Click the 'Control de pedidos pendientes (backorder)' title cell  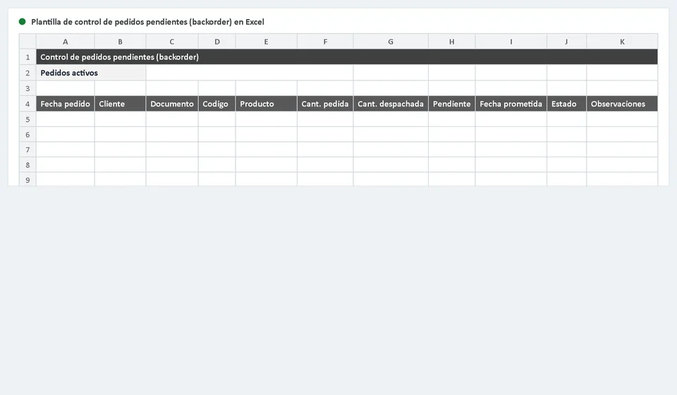coord(347,57)
